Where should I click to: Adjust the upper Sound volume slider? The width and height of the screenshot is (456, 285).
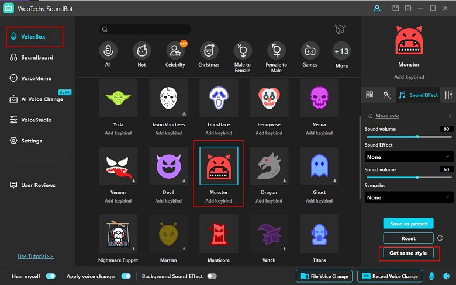click(417, 137)
